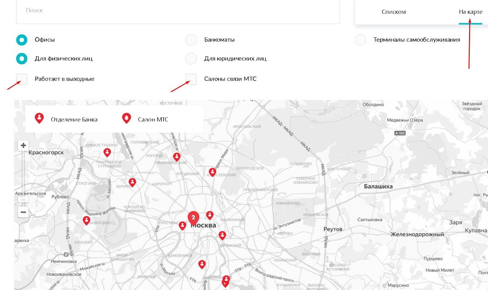Click the Реутов label on map

click(x=333, y=229)
